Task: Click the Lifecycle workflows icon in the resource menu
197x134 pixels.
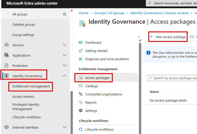Action: point(81,129)
